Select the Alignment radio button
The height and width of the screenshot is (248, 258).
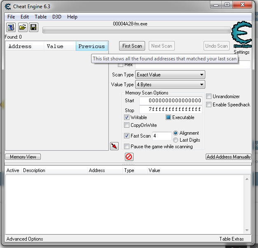pos(176,133)
